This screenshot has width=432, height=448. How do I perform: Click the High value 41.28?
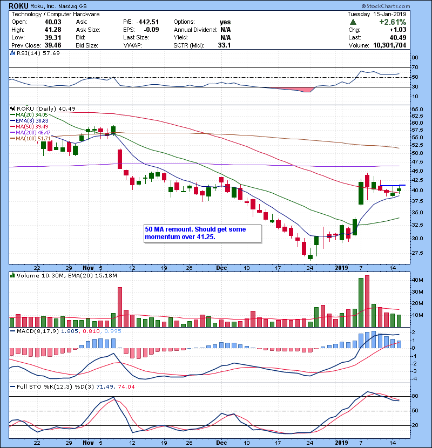53,30
